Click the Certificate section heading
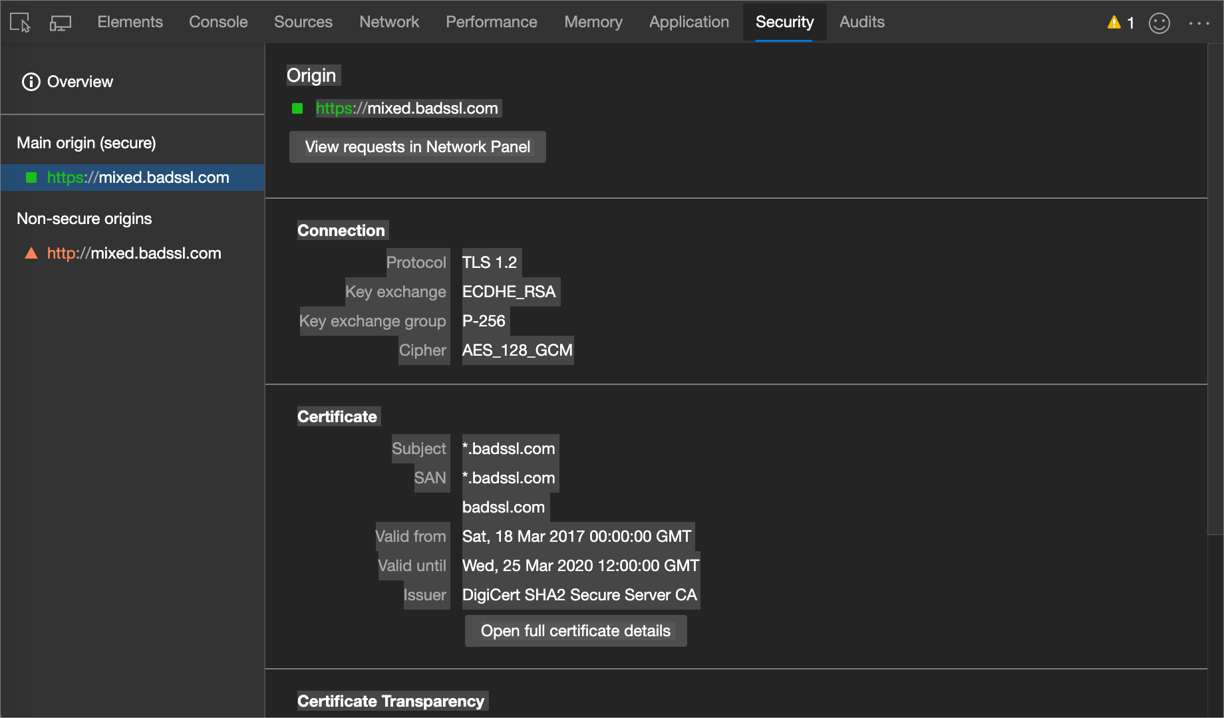The width and height of the screenshot is (1224, 718). 337,417
